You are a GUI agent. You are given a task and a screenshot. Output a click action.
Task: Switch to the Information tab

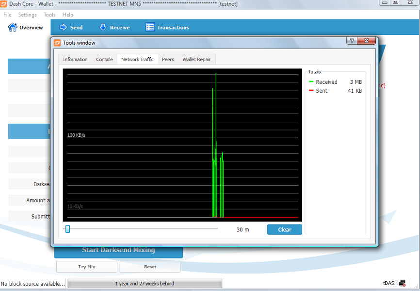75,60
